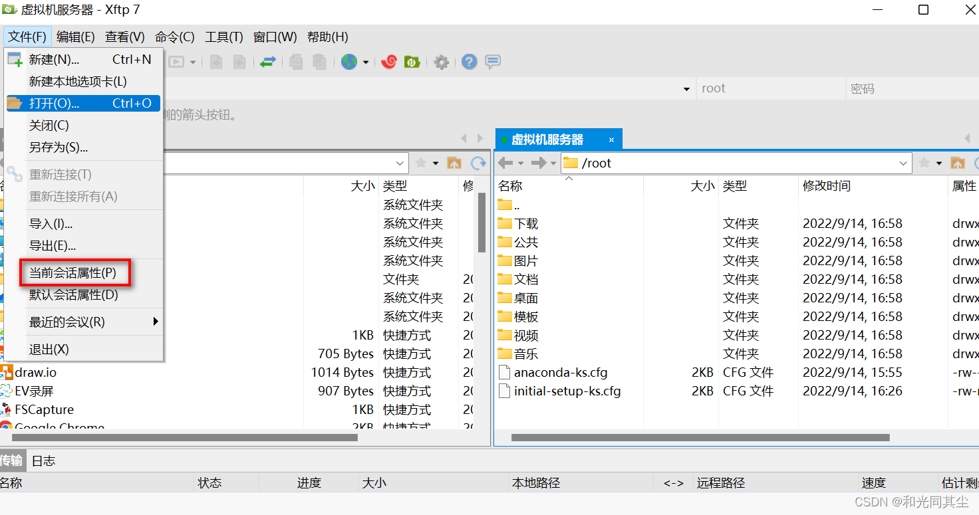Open the local bookmark star dropdown arrow
Viewport: 979px width, 515px height.
click(436, 163)
